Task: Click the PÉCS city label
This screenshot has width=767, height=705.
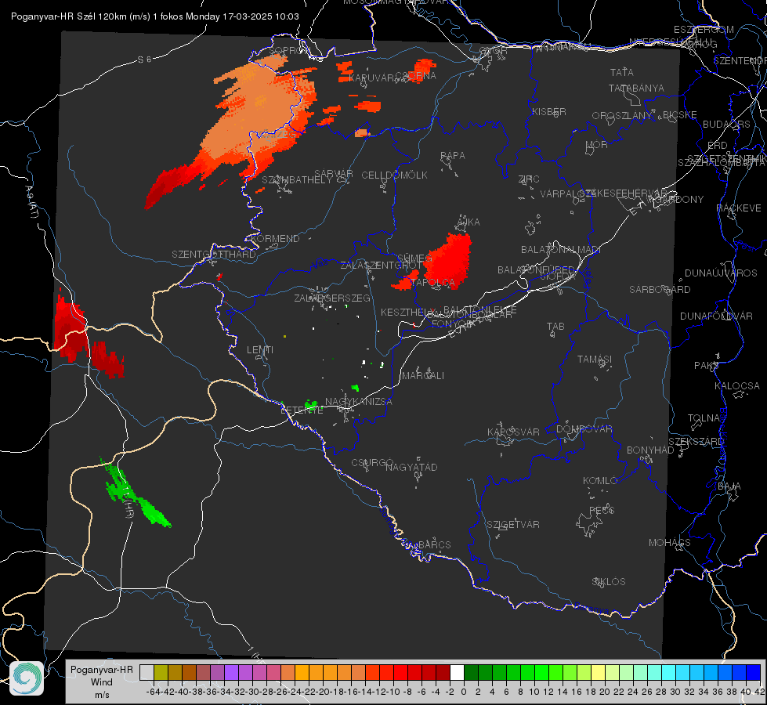Action: tap(601, 510)
